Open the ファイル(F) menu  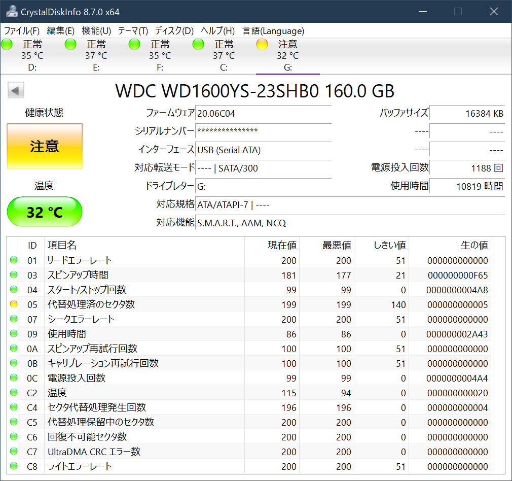pyautogui.click(x=22, y=30)
